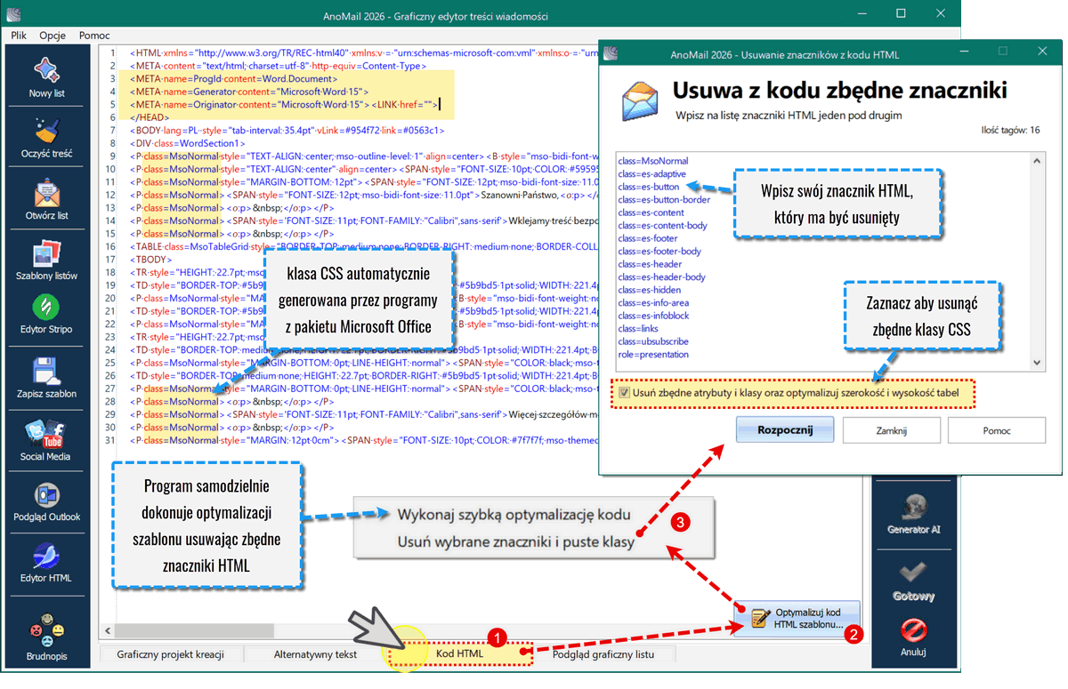Select class=es-hidden tag line
The height and width of the screenshot is (689, 1068).
coord(650,290)
